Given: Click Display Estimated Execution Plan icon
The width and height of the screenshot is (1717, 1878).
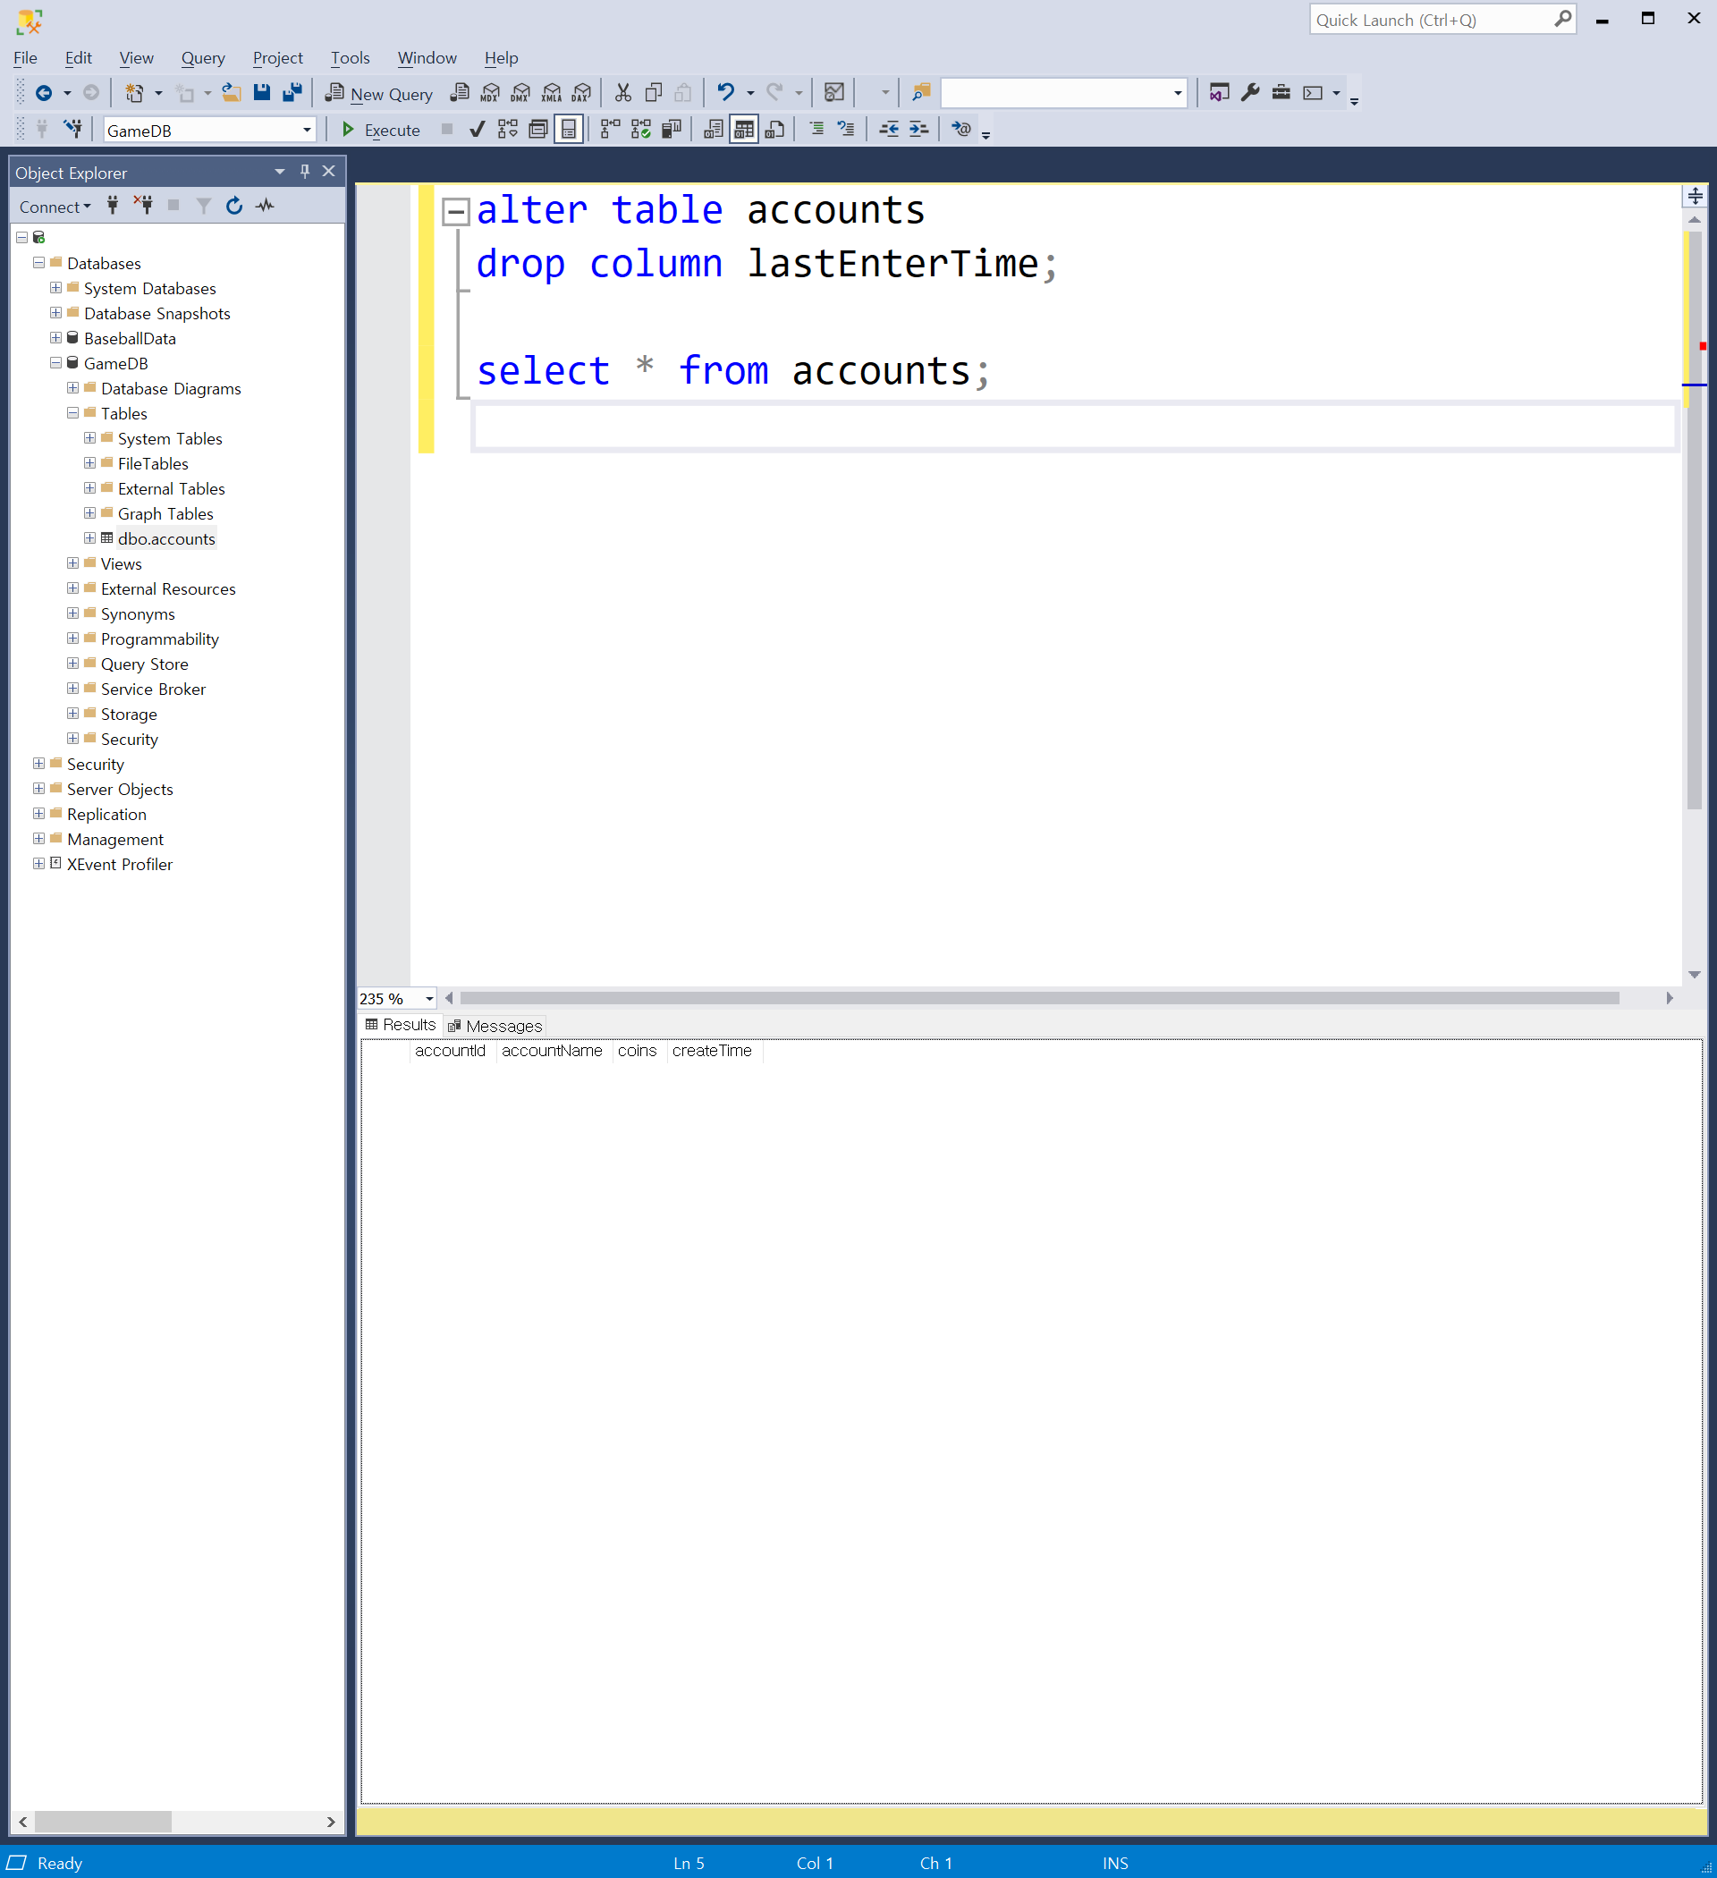Looking at the screenshot, I should pyautogui.click(x=508, y=130).
